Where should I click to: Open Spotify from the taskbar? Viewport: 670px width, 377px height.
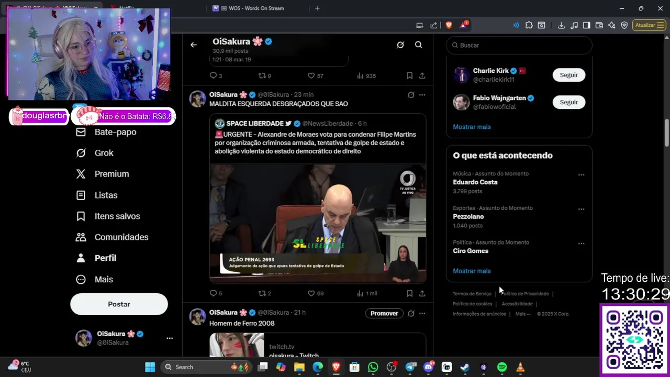point(501,367)
